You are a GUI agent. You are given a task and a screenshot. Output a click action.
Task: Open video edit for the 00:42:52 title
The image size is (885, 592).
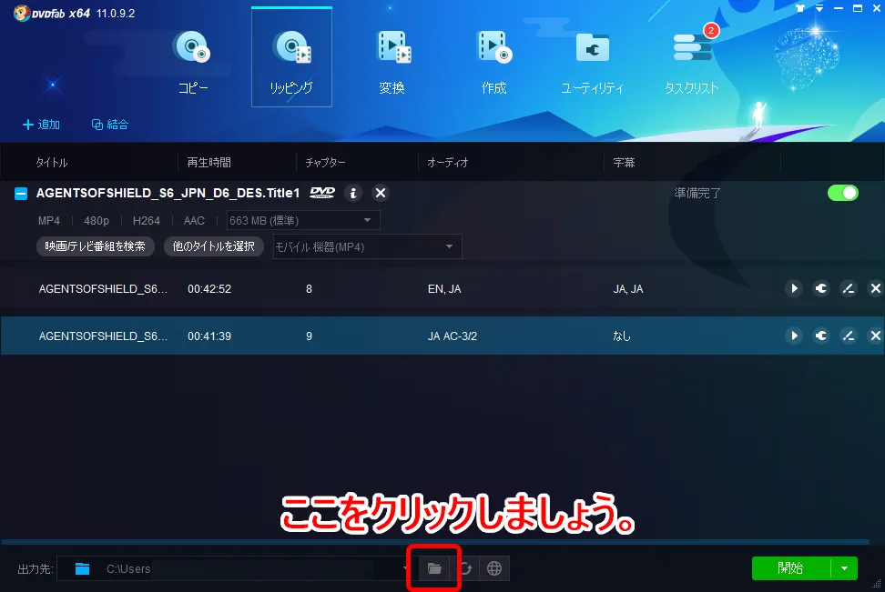coord(849,288)
